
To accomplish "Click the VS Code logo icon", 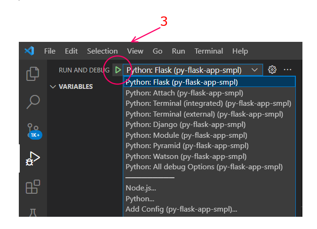I will tap(29, 51).
